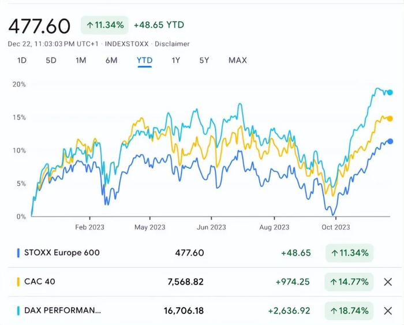
Task: Select the 5D time range tab
Action: pos(51,61)
